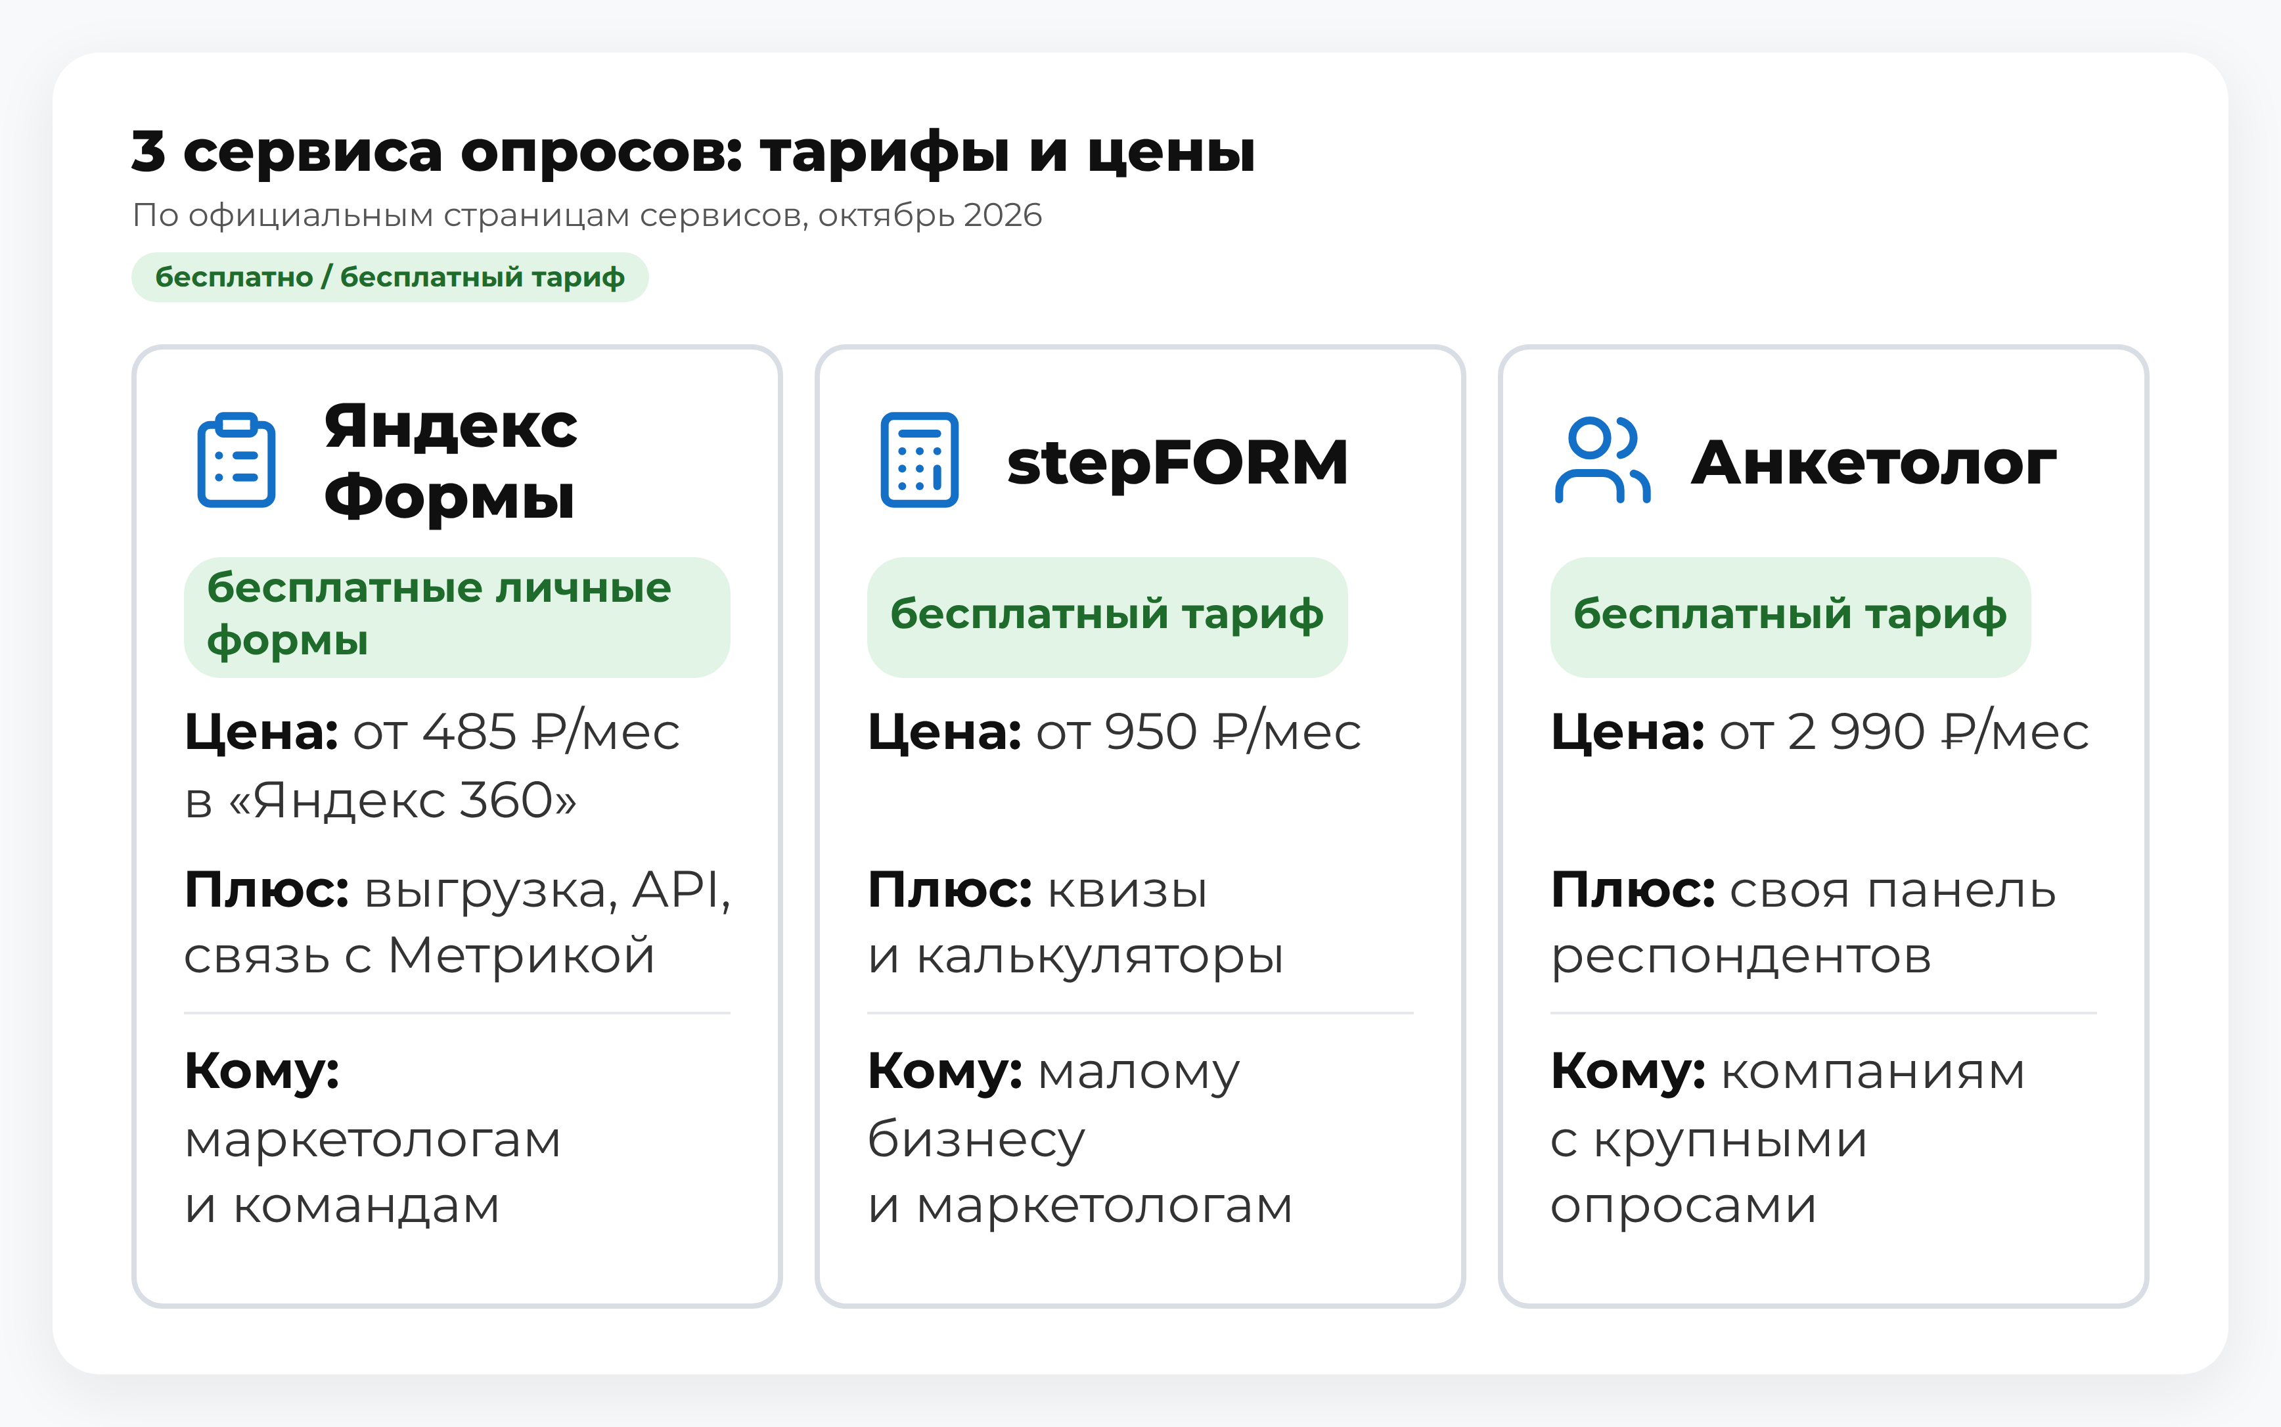The height and width of the screenshot is (1427, 2281).
Task: Click the price «от 950 ₽/мес»
Action: point(1198,731)
